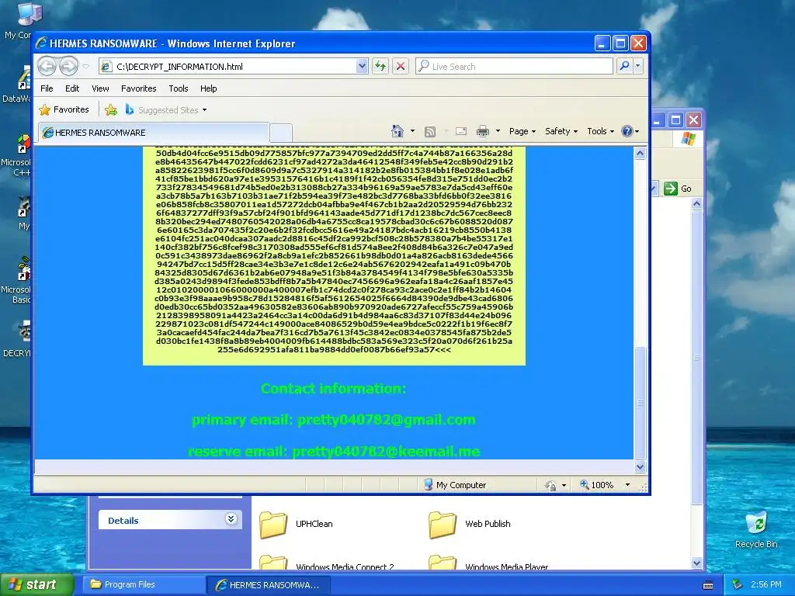Viewport: 795px width, 596px height.
Task: Click the Contact information heading
Action: coord(333,388)
